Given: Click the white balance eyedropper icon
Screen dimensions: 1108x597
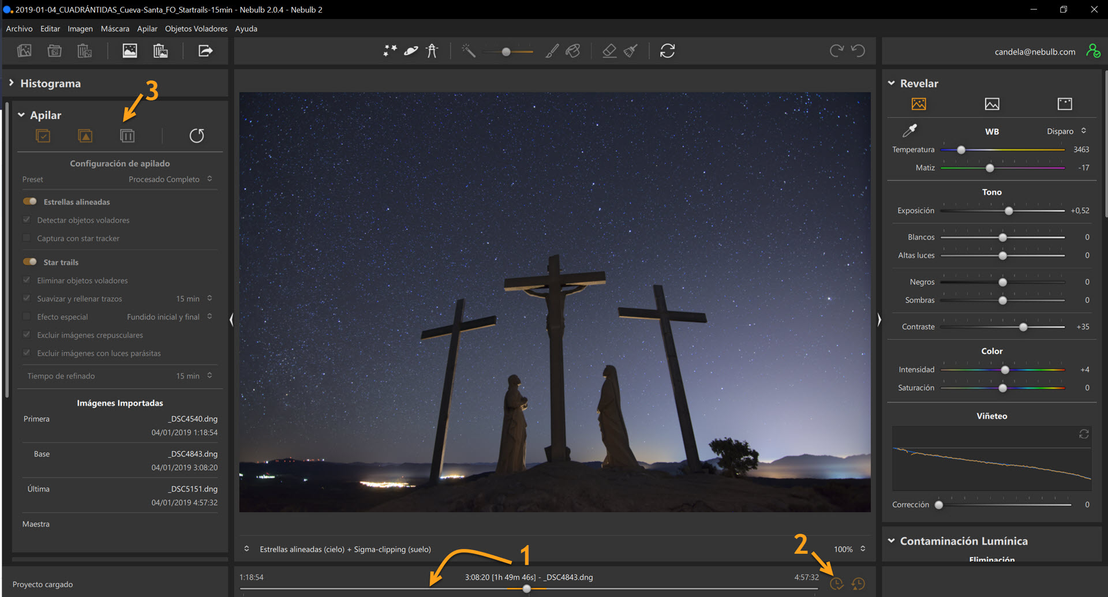Looking at the screenshot, I should [909, 131].
